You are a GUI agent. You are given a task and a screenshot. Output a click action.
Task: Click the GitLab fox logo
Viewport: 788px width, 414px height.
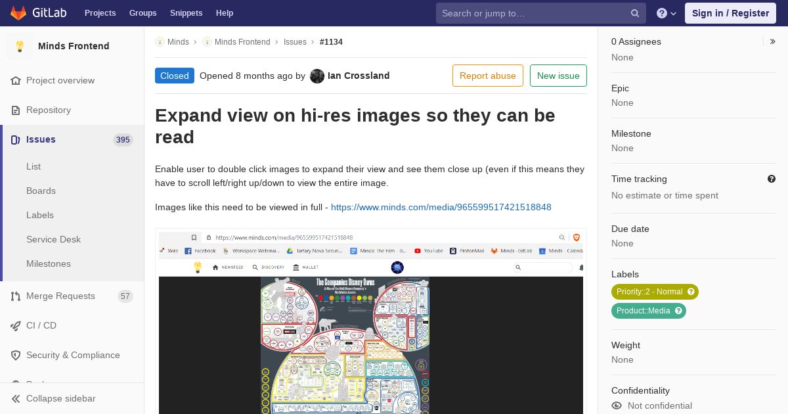tap(18, 12)
